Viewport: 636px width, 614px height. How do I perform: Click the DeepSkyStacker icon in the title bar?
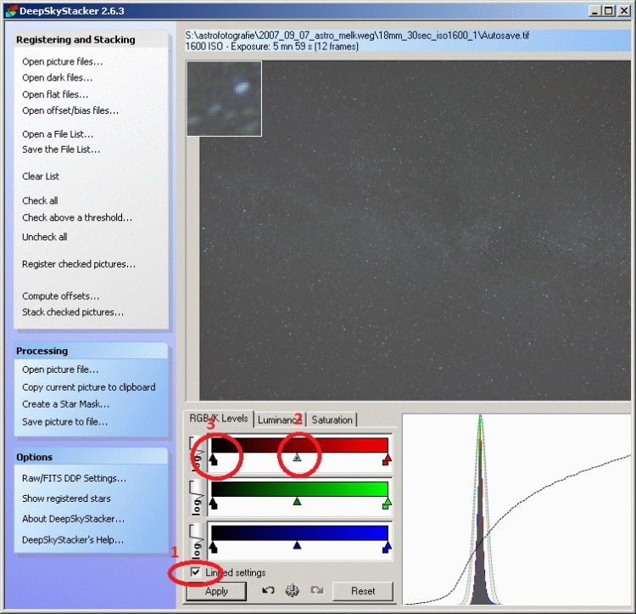(x=11, y=10)
